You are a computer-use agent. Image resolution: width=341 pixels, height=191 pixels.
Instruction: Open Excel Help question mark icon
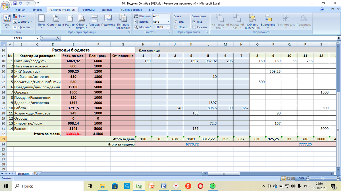322,9
